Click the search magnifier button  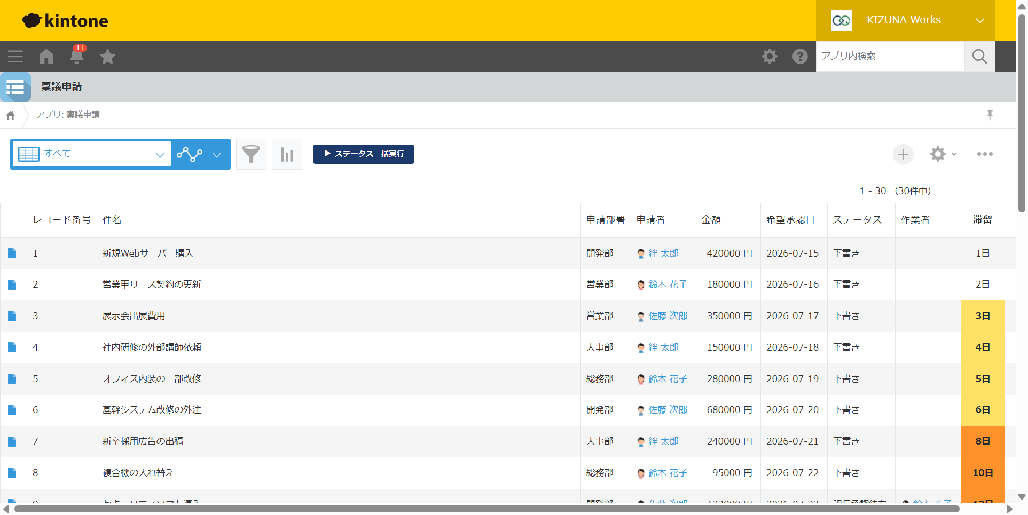(979, 56)
